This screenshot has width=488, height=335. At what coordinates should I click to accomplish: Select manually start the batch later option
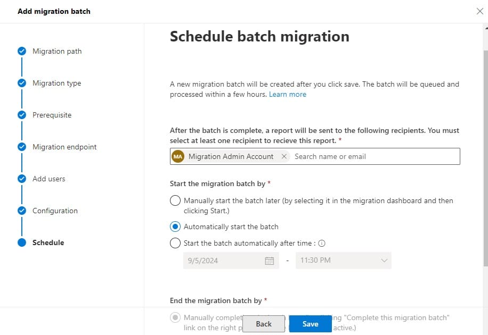pos(175,200)
